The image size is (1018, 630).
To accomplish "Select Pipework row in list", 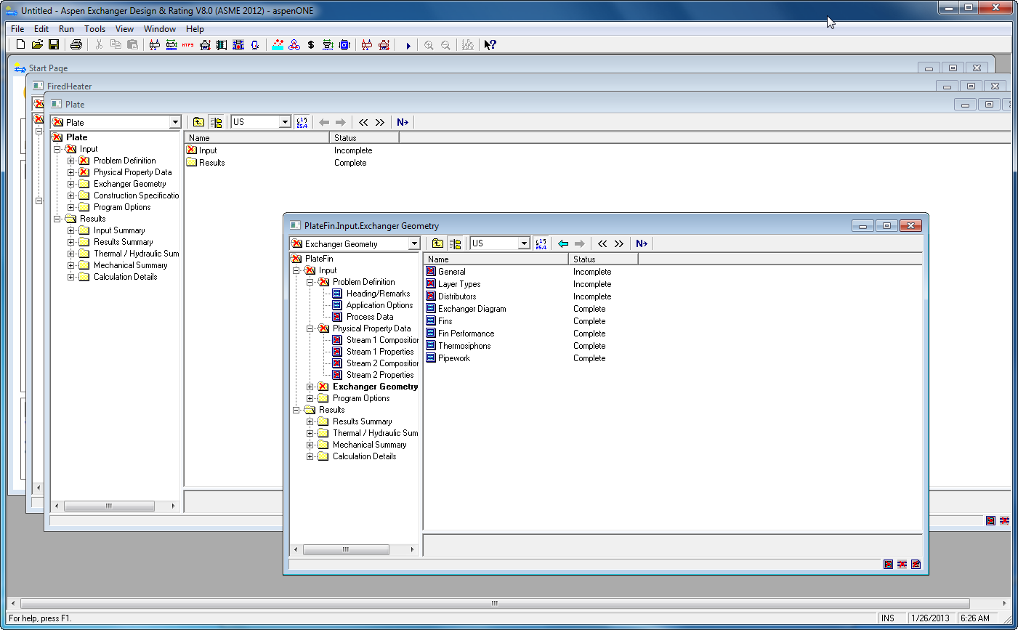I will pyautogui.click(x=454, y=358).
